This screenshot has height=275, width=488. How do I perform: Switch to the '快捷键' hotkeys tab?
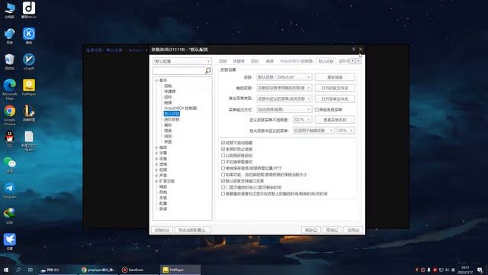coord(239,61)
